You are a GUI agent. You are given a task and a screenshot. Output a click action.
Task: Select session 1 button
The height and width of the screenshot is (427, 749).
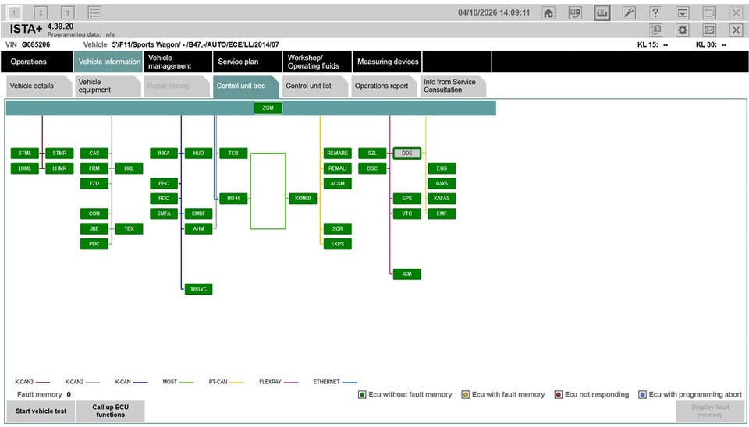14,13
